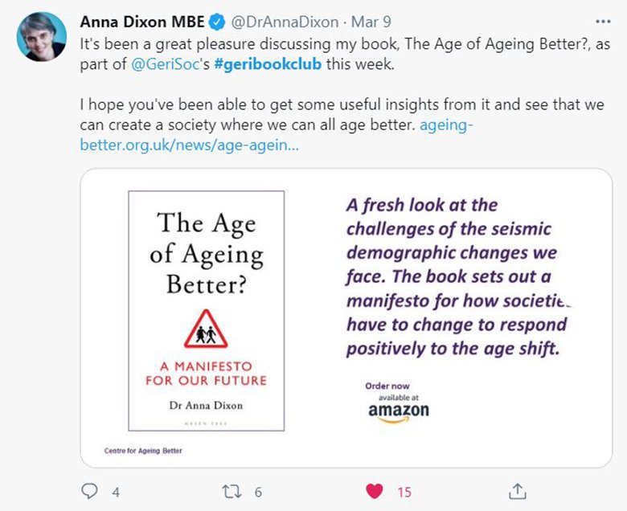The image size is (627, 511).
Task: Click the Centre for Ageing Better caption
Action: [x=143, y=451]
